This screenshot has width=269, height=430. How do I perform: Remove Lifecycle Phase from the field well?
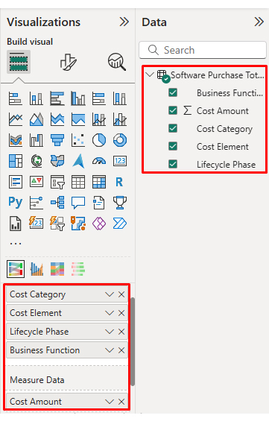121,332
